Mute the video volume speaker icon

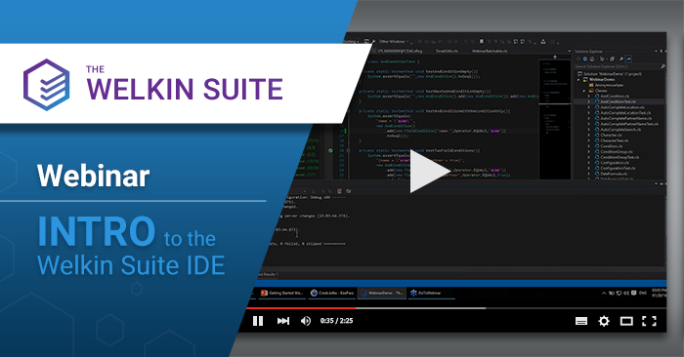[x=306, y=321]
